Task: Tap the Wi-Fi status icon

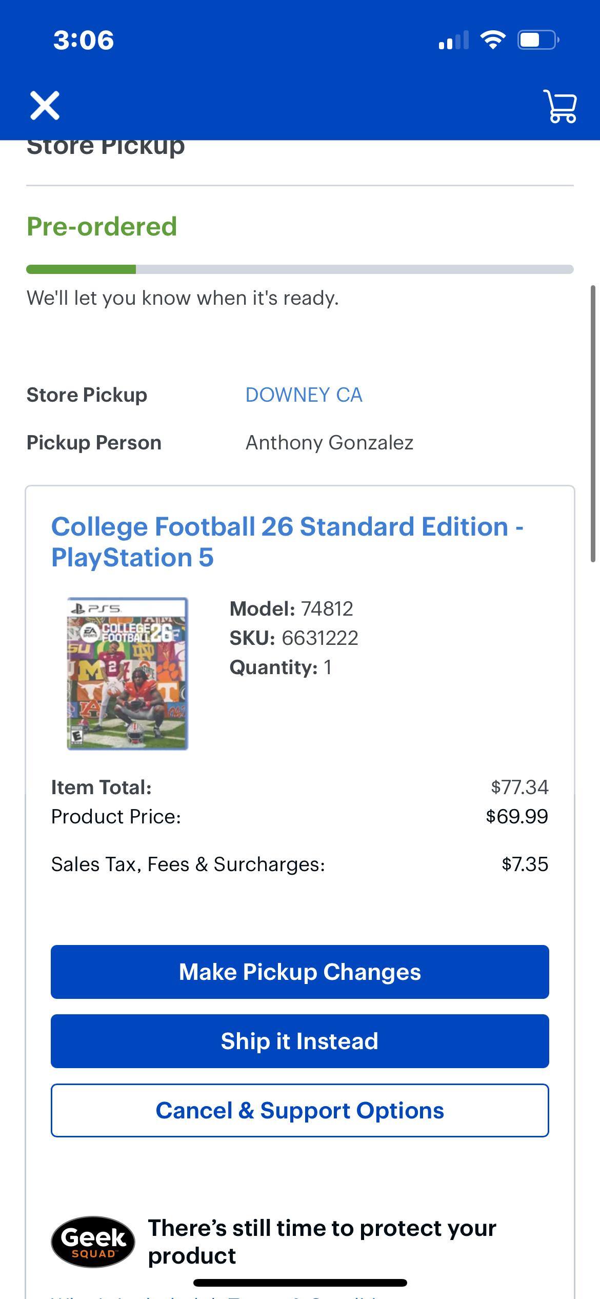Action: coord(492,40)
